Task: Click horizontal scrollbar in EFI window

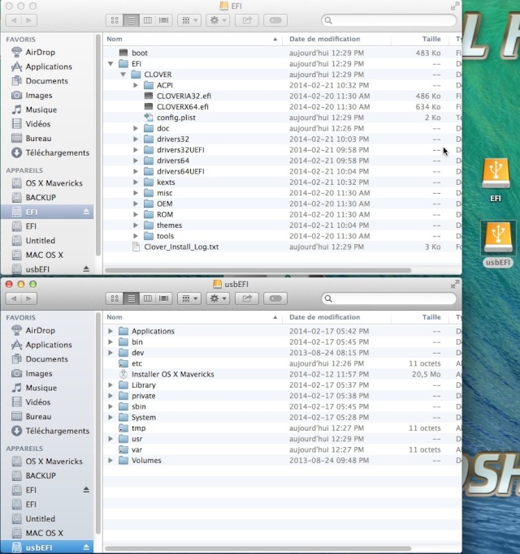Action: coord(258,270)
